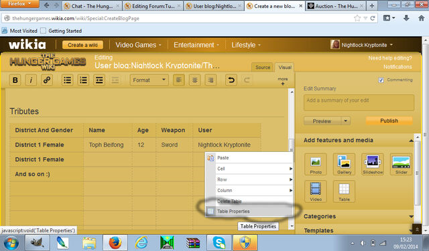The height and width of the screenshot is (251, 429).
Task: Add a Slideshow to the blog
Action: click(373, 164)
